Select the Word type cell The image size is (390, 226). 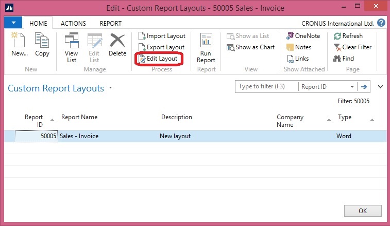[x=344, y=136]
